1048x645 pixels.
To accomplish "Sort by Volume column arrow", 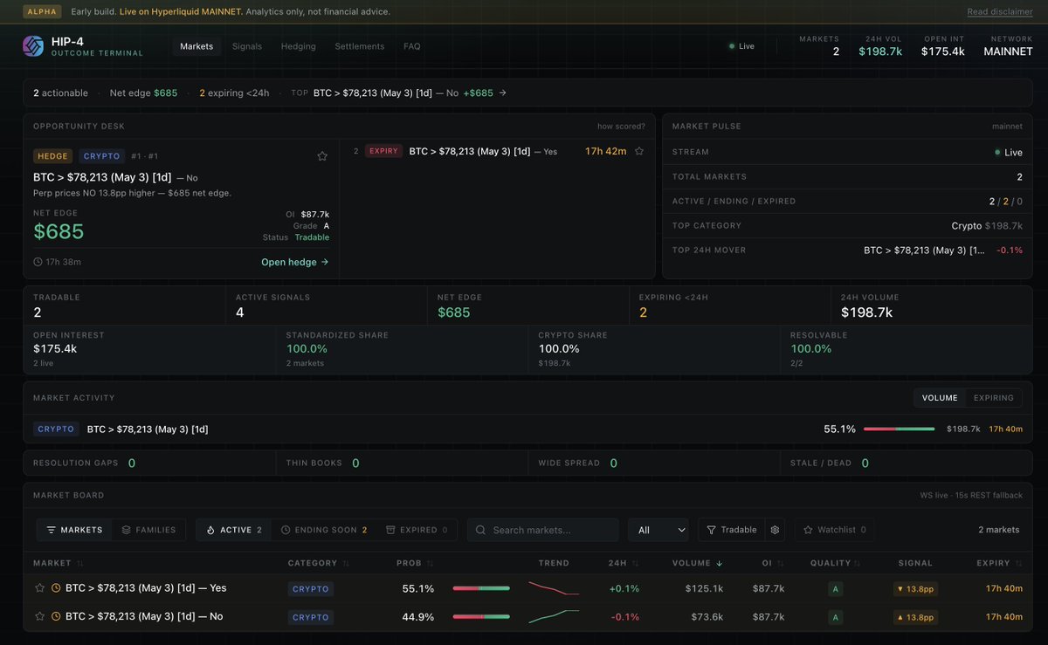I will [719, 563].
